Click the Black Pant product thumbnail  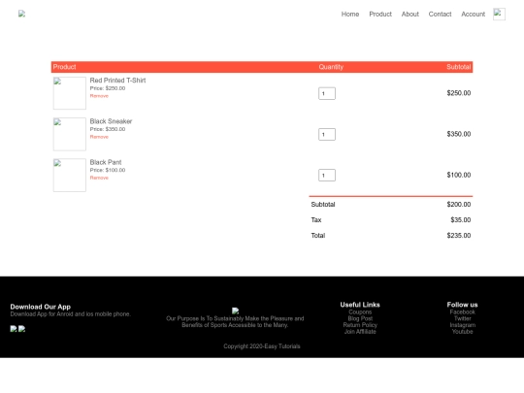[x=70, y=175]
